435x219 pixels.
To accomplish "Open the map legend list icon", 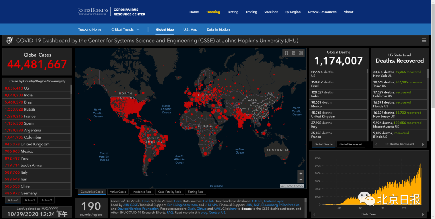I will click(294, 53).
